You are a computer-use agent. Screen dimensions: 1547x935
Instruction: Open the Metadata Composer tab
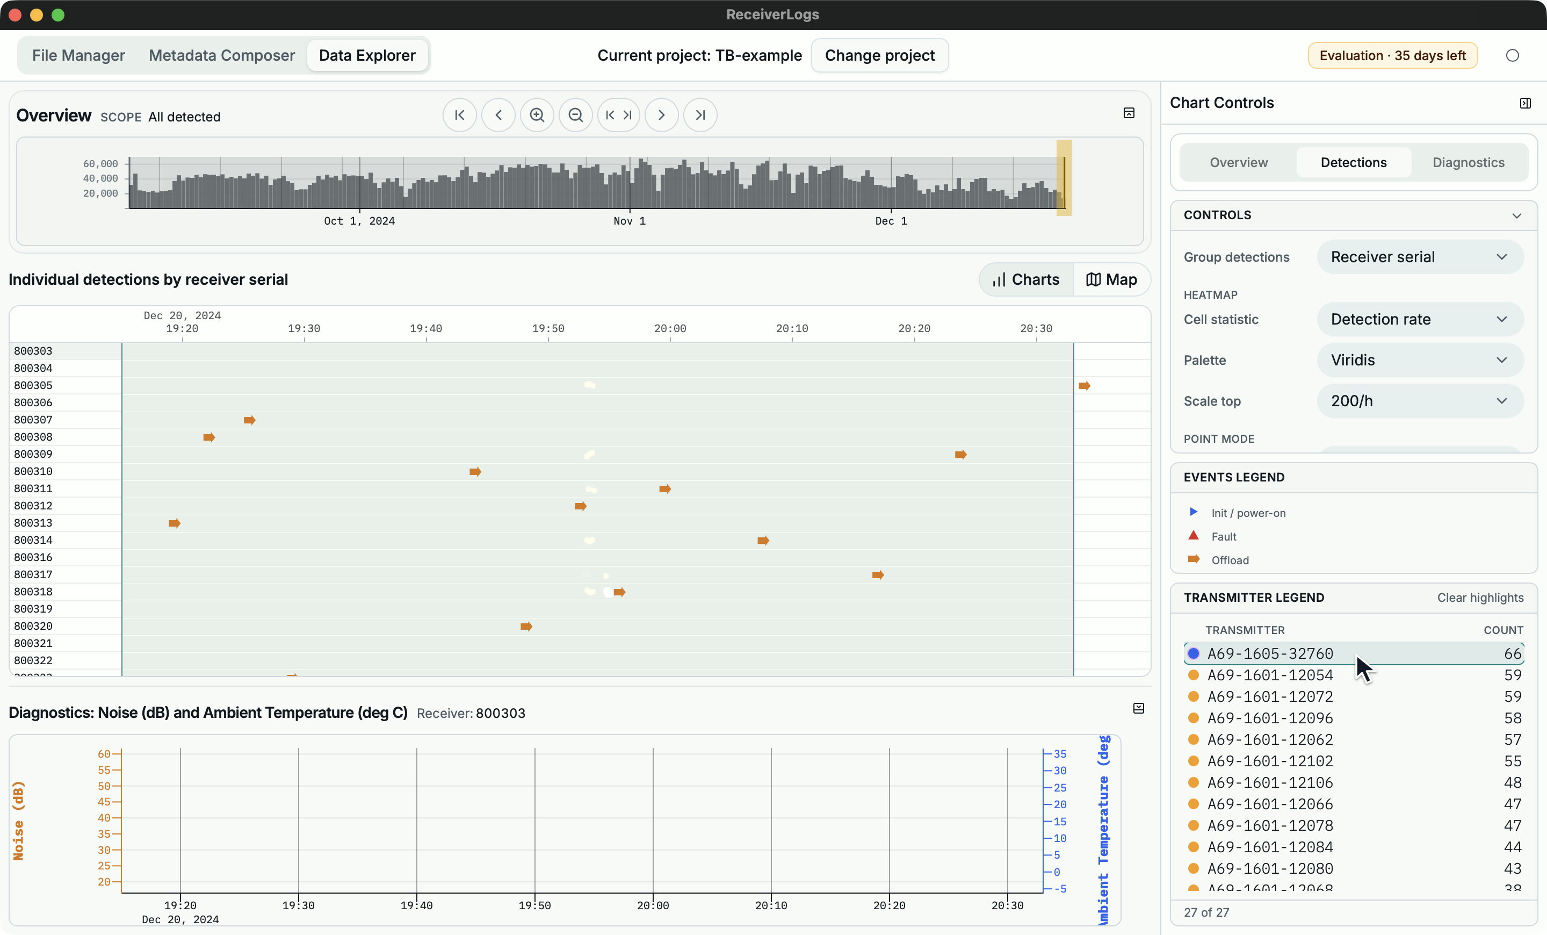(x=222, y=55)
